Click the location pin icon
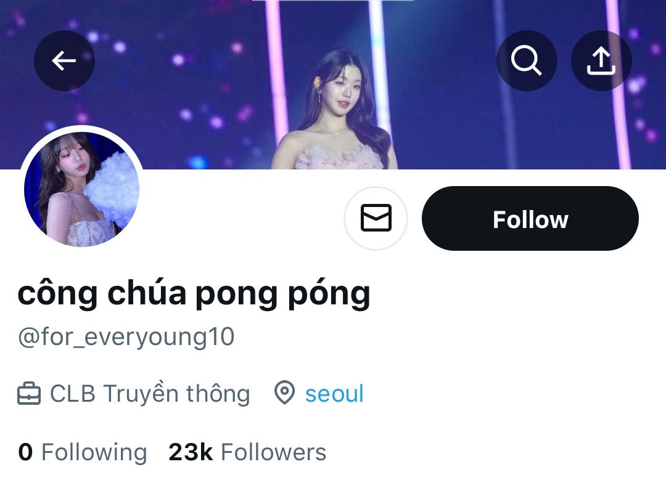Screen dimensions: 666x504 tap(284, 392)
